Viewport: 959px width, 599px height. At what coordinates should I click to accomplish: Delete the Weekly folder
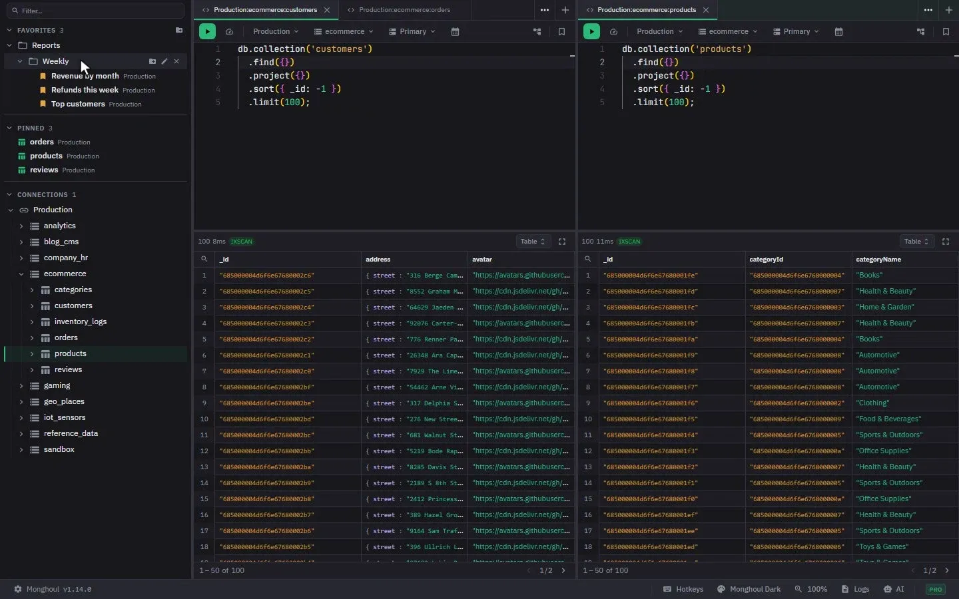click(x=176, y=61)
